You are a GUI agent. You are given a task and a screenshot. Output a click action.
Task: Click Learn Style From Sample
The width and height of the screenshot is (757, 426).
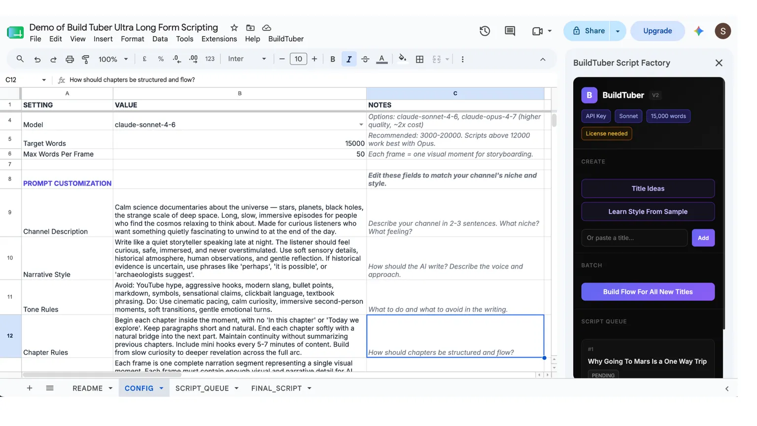click(x=648, y=212)
